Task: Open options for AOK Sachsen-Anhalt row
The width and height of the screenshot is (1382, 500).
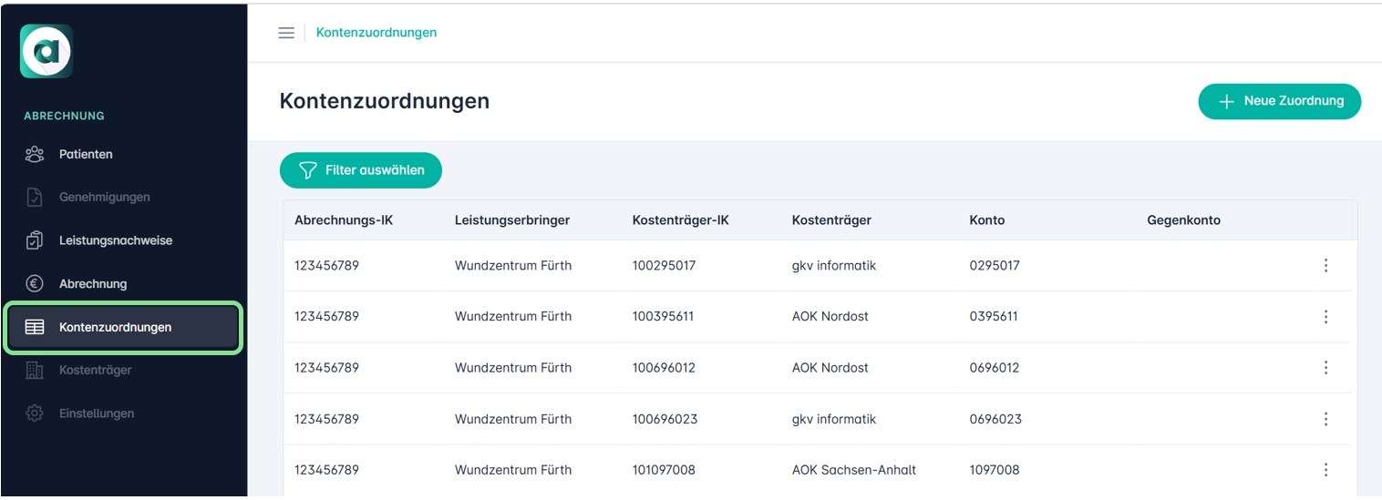Action: pos(1325,470)
